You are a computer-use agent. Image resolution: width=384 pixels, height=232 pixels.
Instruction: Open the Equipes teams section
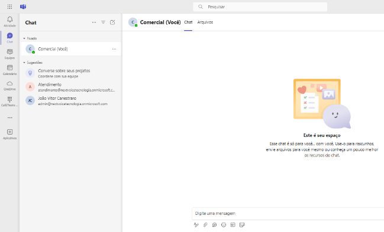pos(10,54)
